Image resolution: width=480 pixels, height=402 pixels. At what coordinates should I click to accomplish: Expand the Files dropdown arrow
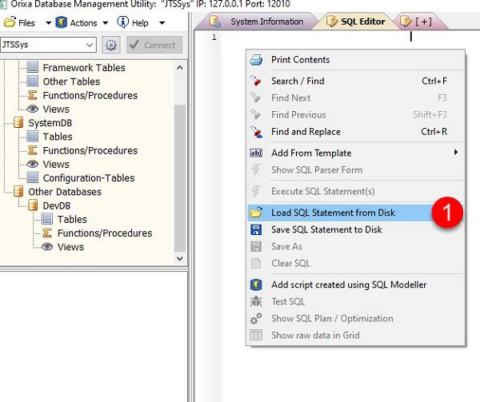click(x=48, y=23)
